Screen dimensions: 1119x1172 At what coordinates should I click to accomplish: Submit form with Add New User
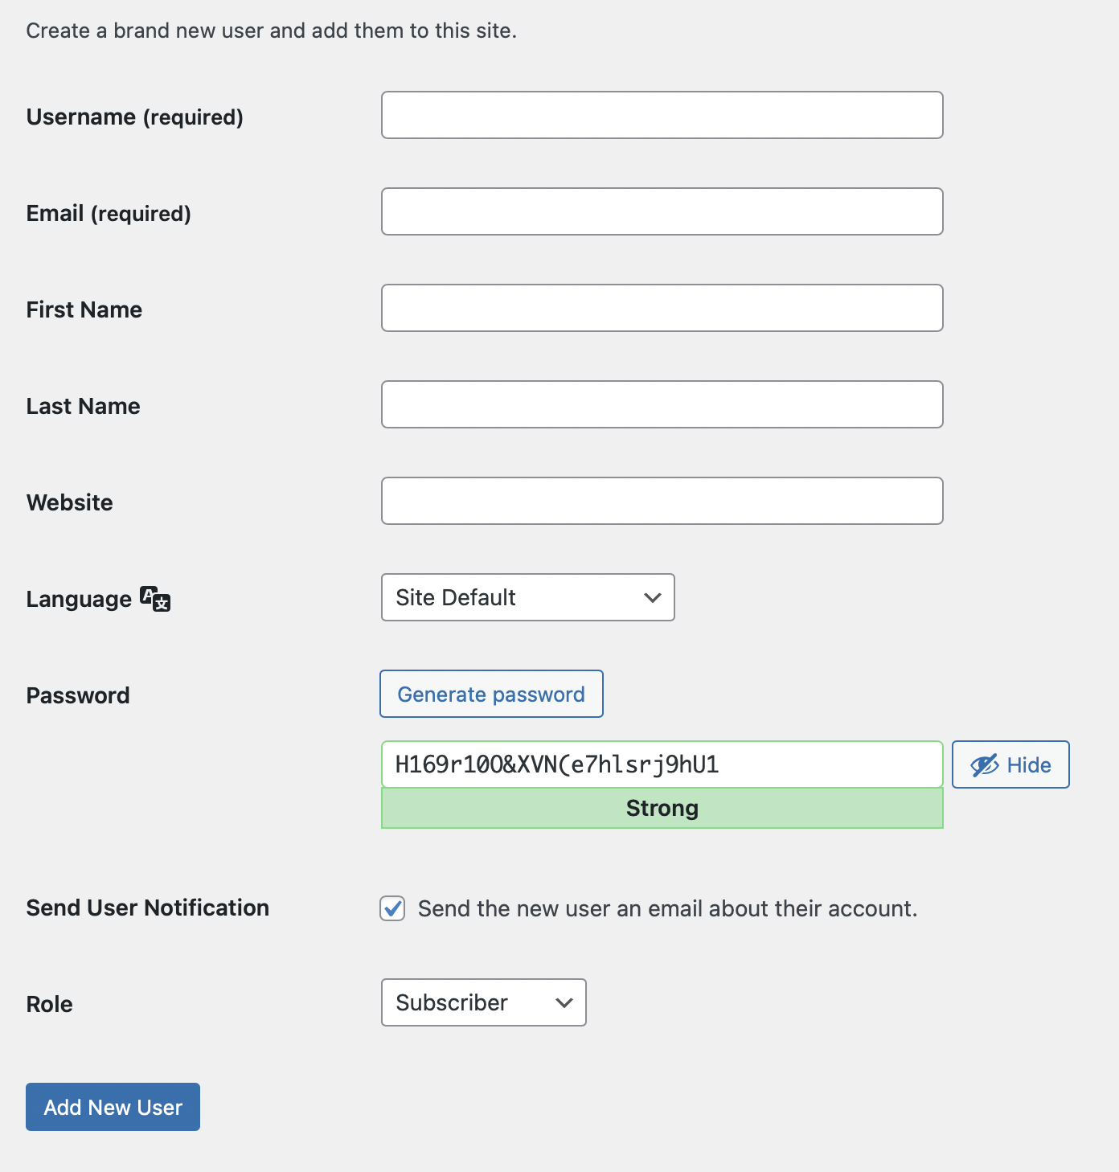coord(113,1107)
